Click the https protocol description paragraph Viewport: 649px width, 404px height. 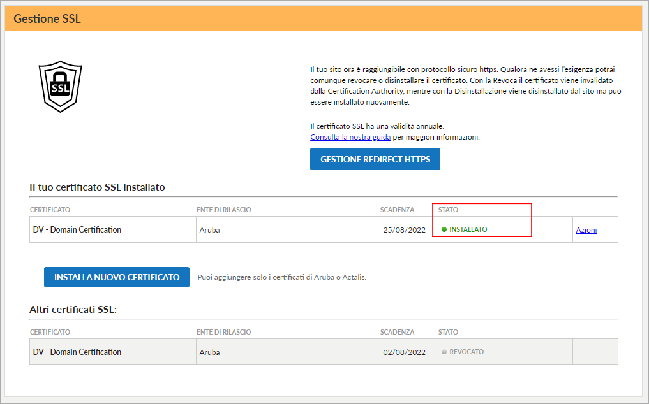[x=466, y=85]
